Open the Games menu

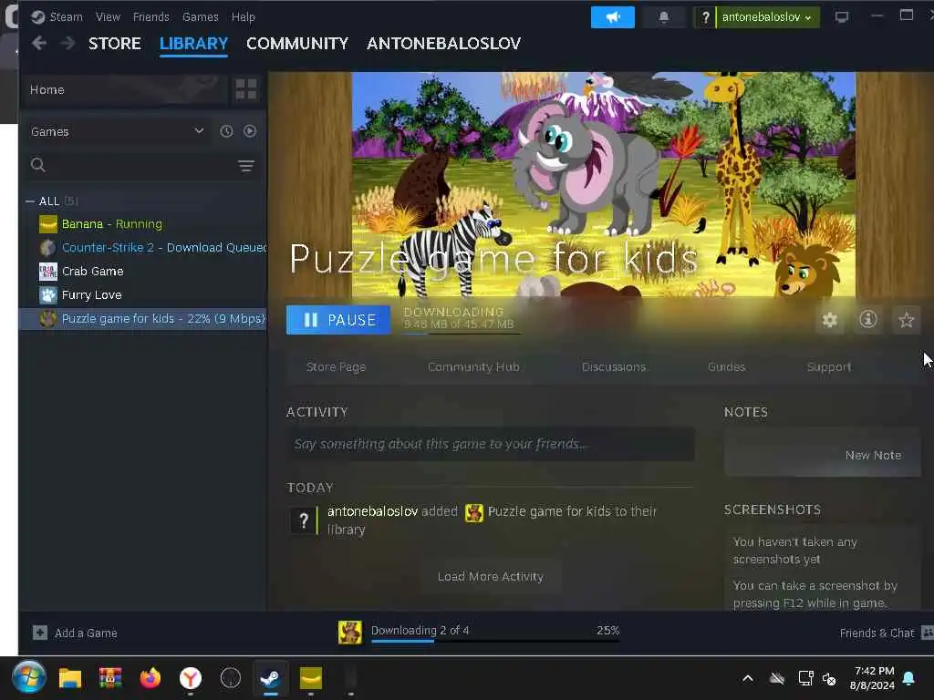tap(200, 16)
